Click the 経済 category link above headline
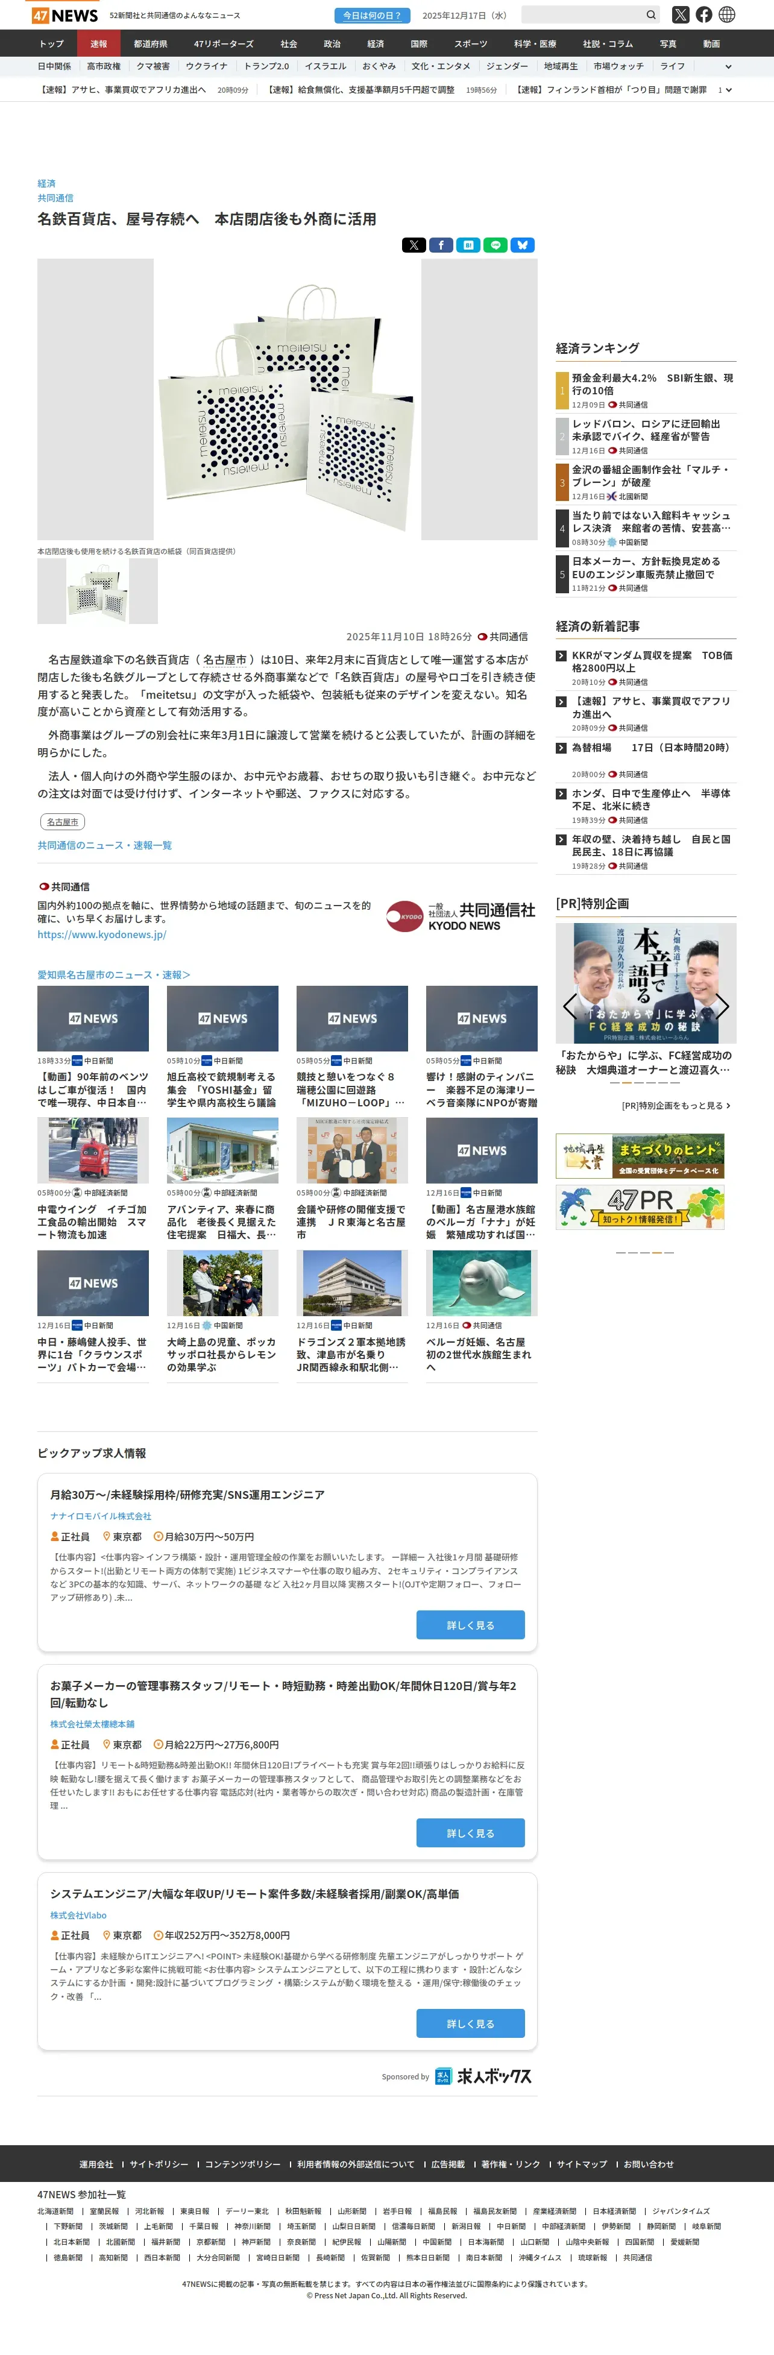 [46, 184]
